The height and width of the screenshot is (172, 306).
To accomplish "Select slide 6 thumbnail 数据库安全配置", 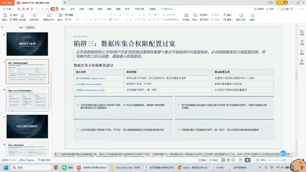I will (27, 44).
